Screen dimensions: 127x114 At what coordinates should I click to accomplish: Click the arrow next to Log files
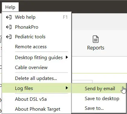pyautogui.click(x=67, y=88)
